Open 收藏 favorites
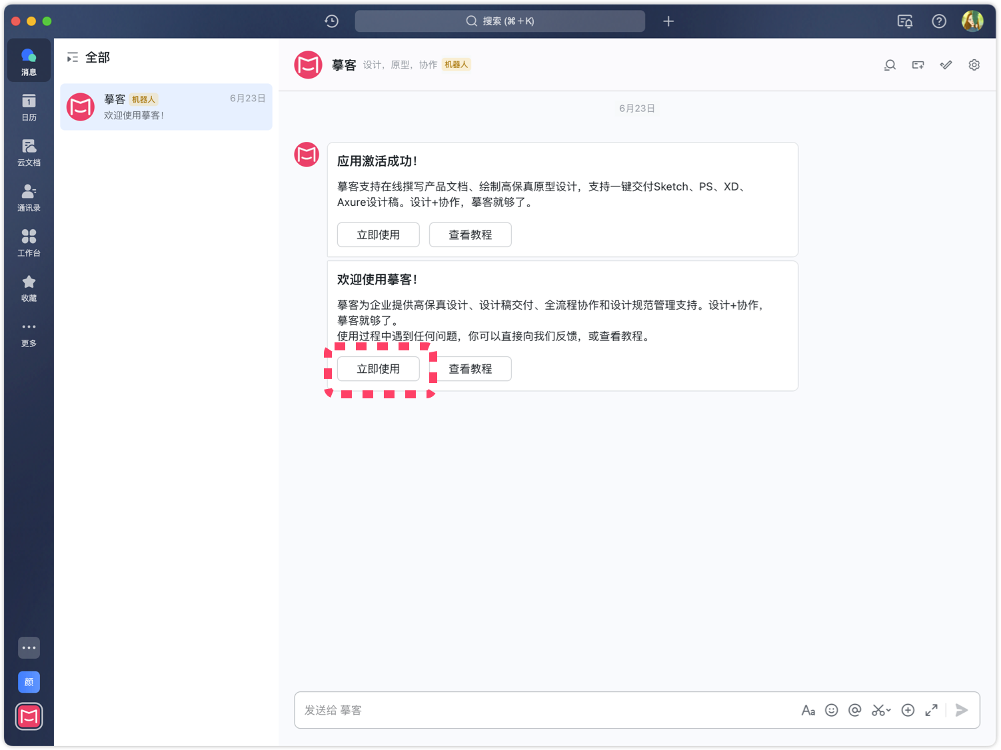Screen dimensions: 1001x750 pyautogui.click(x=29, y=288)
